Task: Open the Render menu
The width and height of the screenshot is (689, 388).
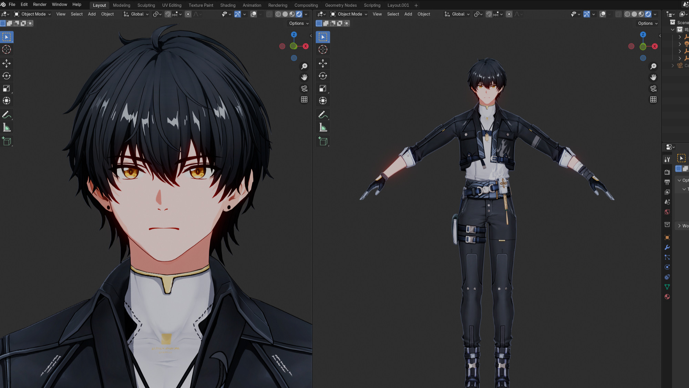Action: (x=40, y=4)
